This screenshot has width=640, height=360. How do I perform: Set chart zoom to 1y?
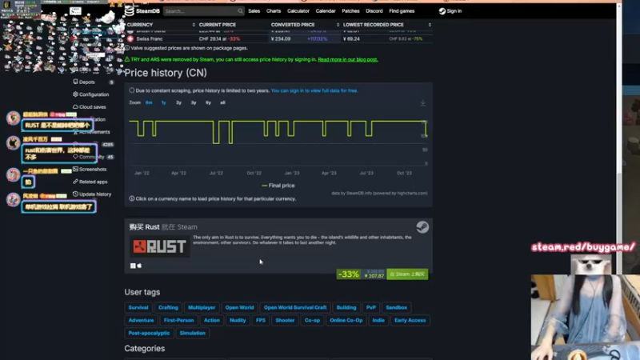point(164,102)
